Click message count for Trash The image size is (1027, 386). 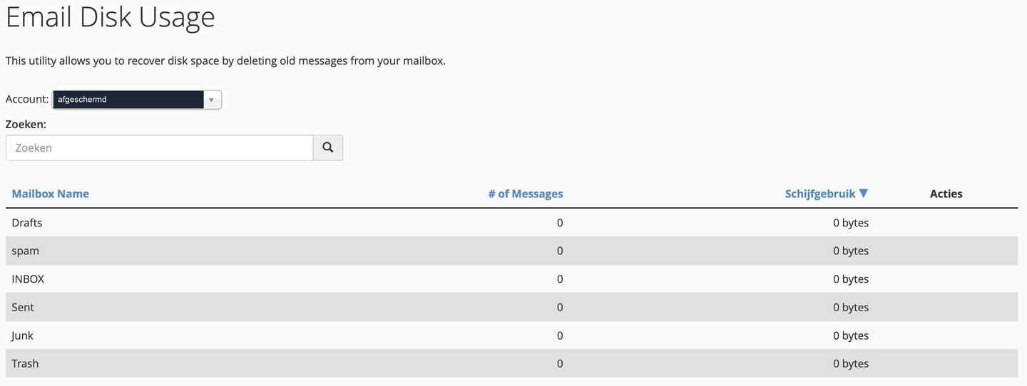(560, 363)
